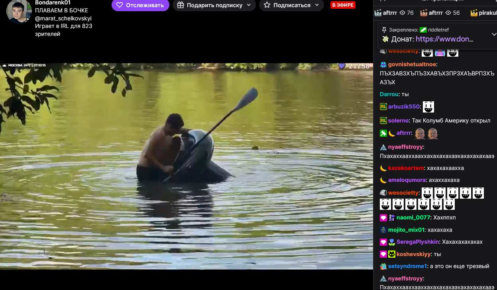Screen dimensions: 497x290
Task: Open mojito_mix01 username in chat
Action: 407,230
